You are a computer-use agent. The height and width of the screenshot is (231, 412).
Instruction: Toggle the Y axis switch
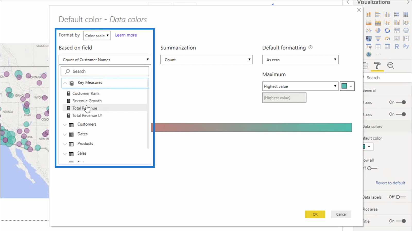tap(401, 102)
